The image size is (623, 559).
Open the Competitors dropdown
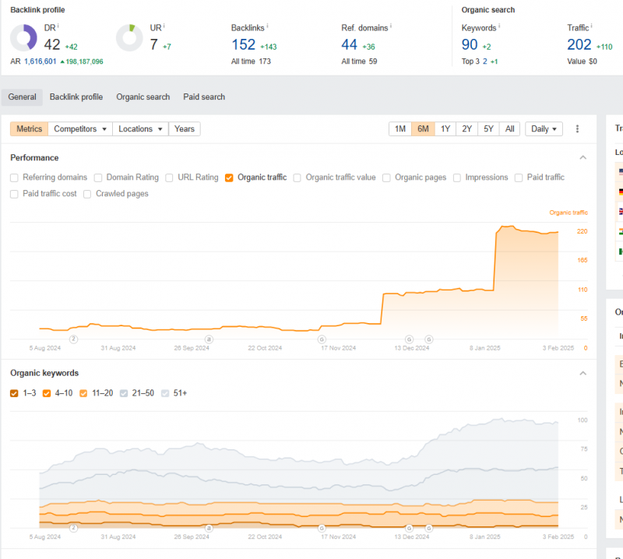(x=80, y=129)
